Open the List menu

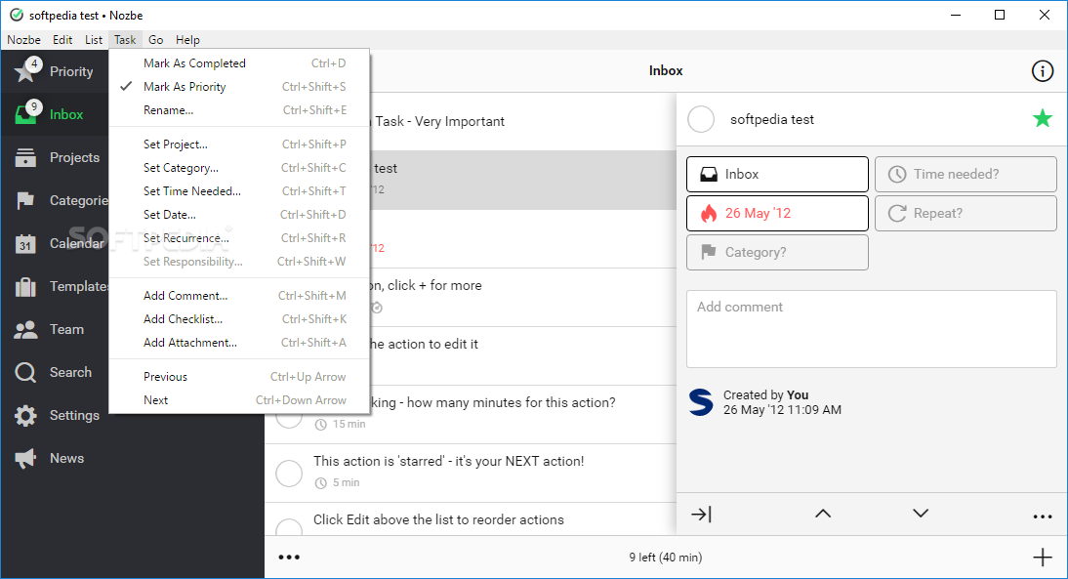pyautogui.click(x=94, y=39)
